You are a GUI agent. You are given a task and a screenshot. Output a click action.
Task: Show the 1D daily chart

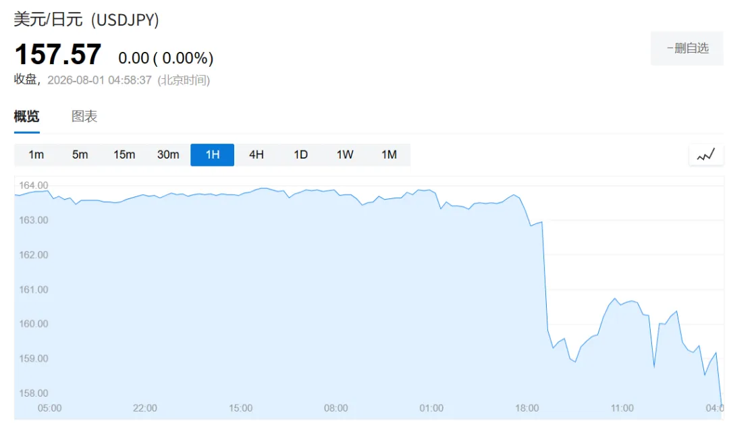[300, 154]
